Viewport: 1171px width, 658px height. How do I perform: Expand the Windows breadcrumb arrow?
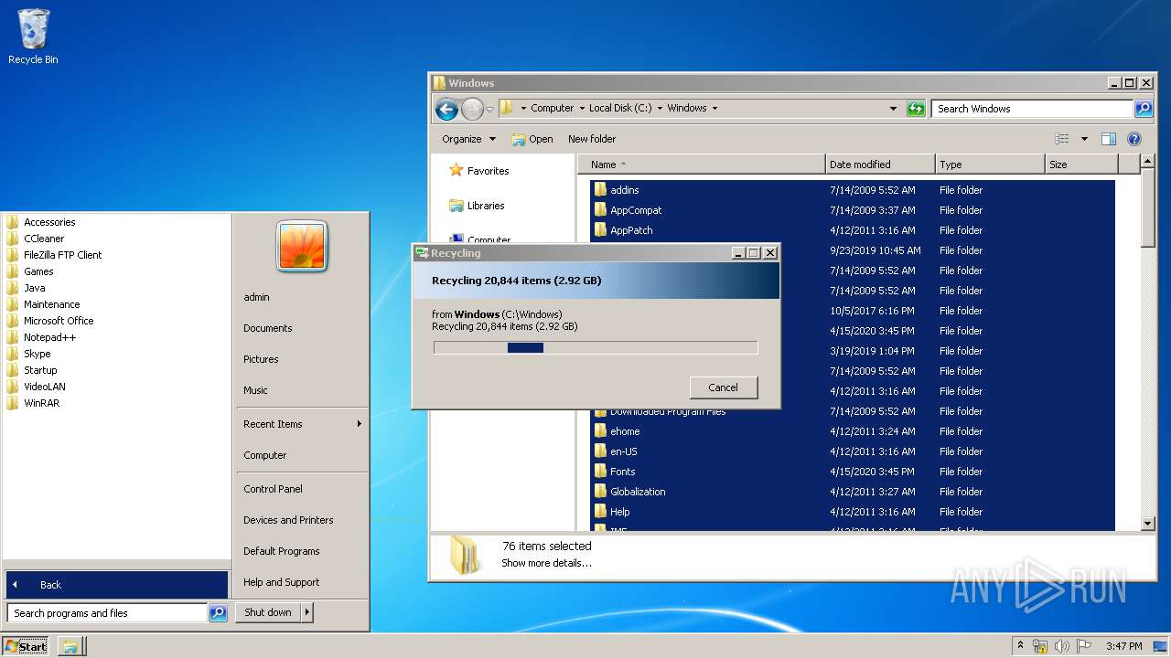click(714, 108)
